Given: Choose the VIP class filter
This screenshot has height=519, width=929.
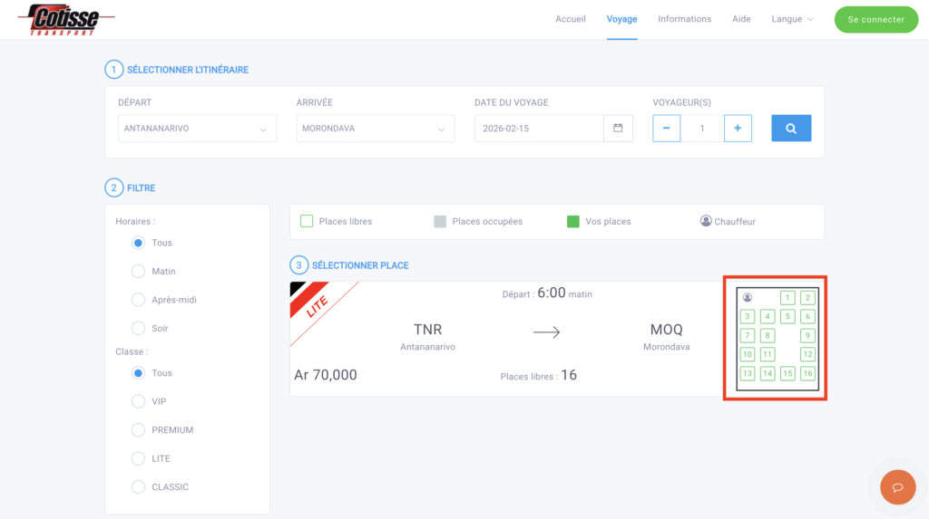Looking at the screenshot, I should [x=139, y=401].
